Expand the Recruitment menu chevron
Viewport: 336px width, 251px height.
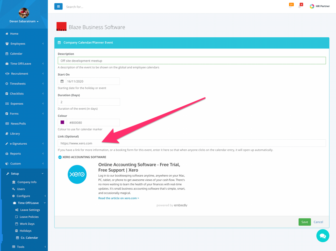tap(43, 74)
